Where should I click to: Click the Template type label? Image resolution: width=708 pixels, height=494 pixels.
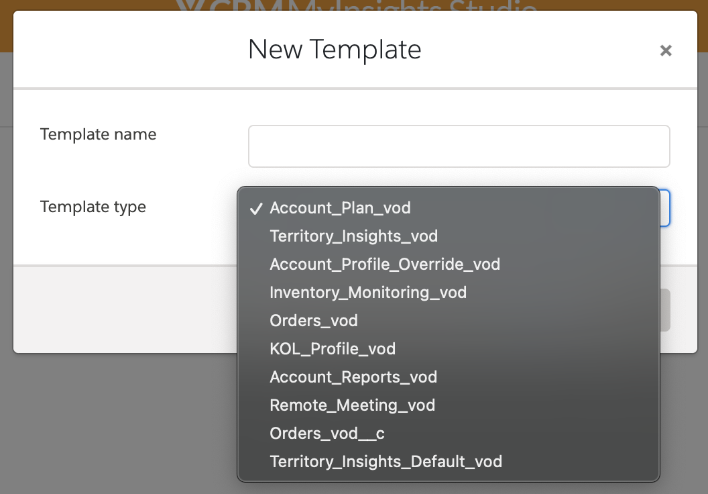[x=93, y=207]
